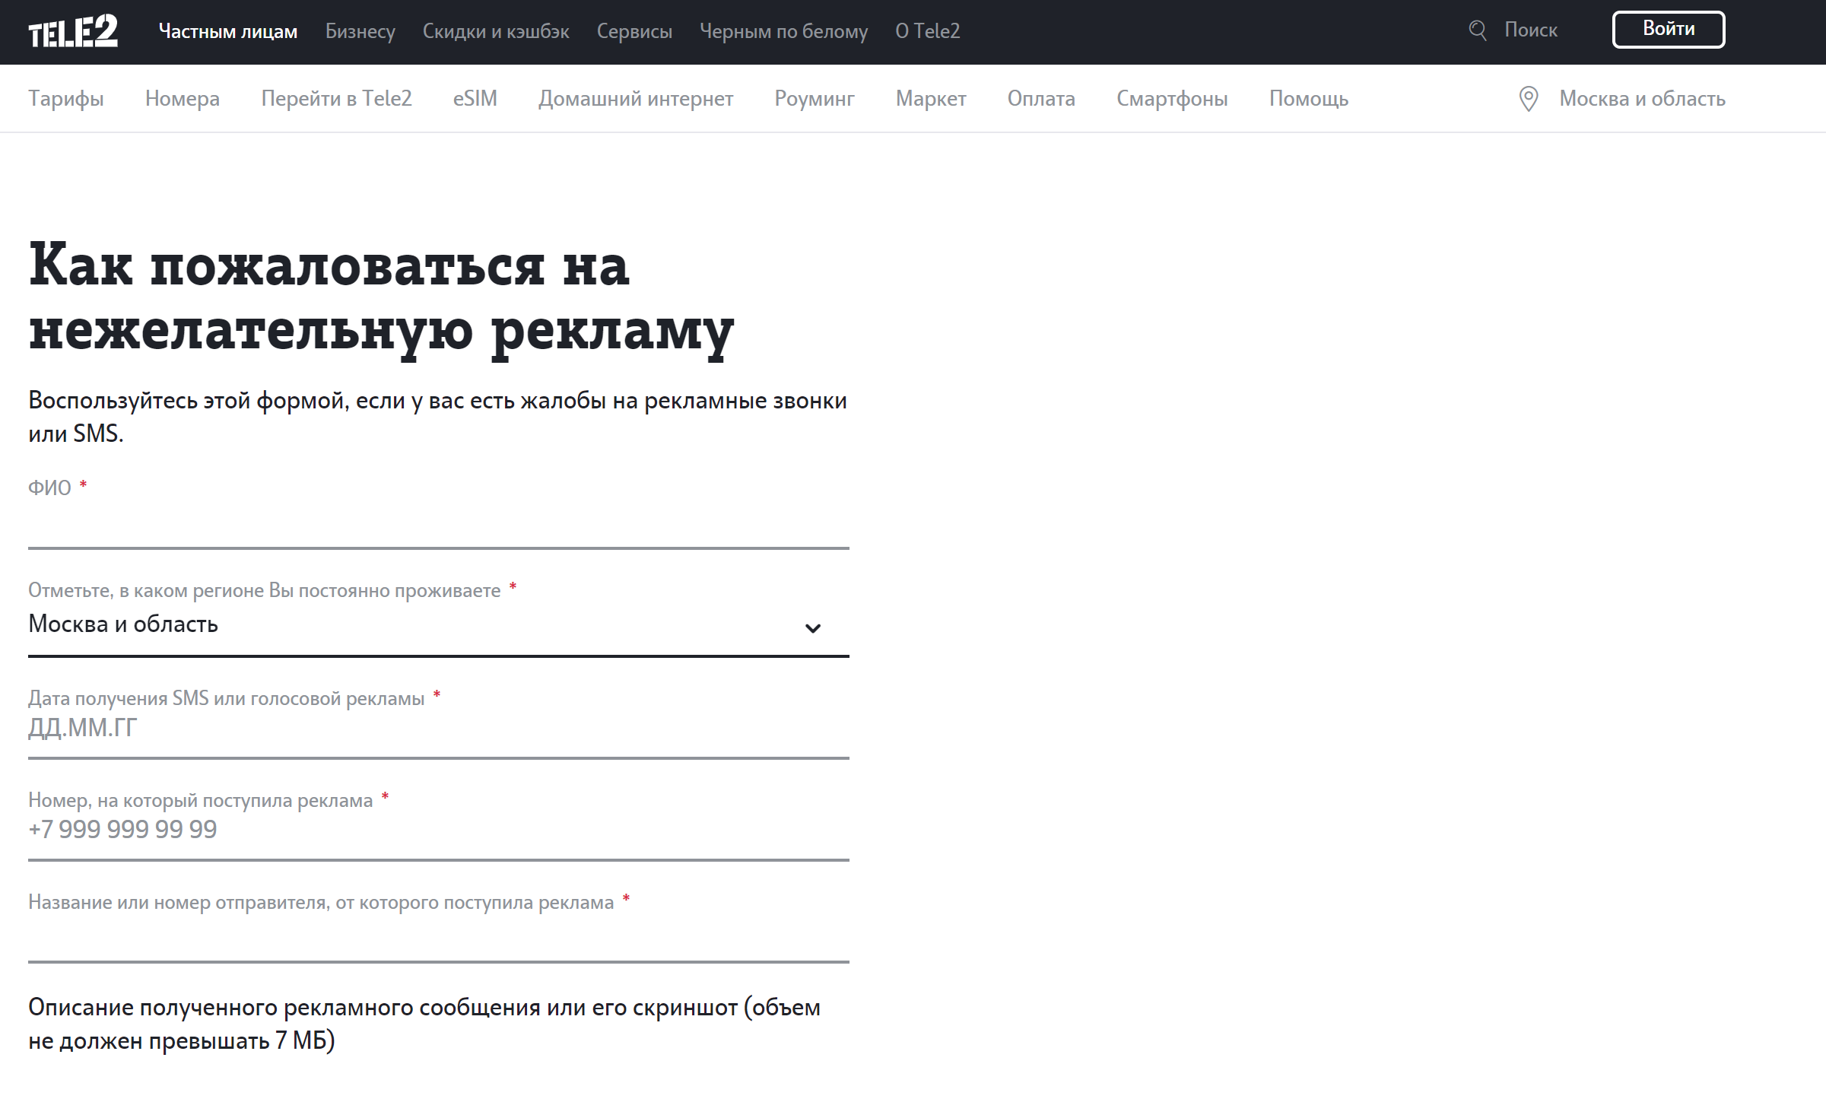Screen dimensions: 1826x1118
Task: Go to Номера
Action: point(183,99)
